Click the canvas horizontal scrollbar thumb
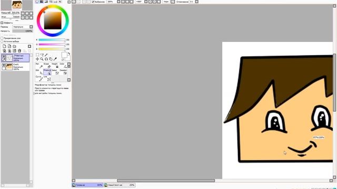The width and height of the screenshot is (337, 189). click(166, 181)
